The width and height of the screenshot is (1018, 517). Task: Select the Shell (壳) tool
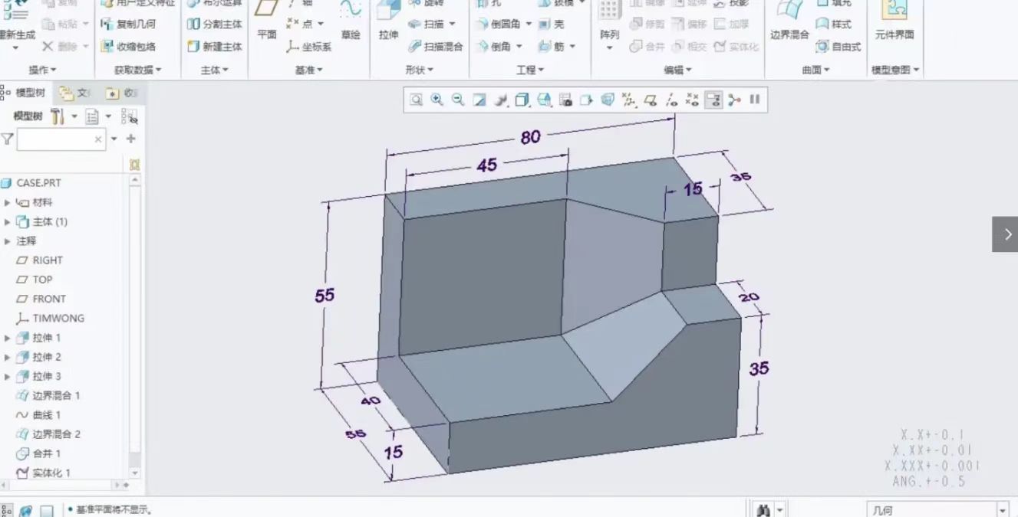point(552,24)
